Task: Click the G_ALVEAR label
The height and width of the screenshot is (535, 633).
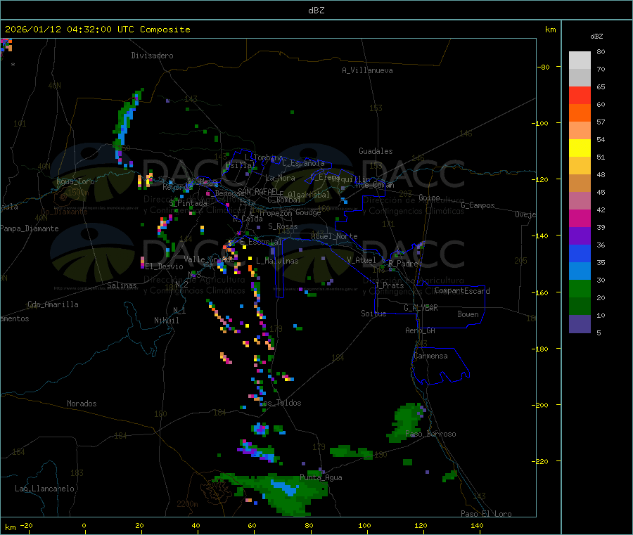Action: pos(421,308)
